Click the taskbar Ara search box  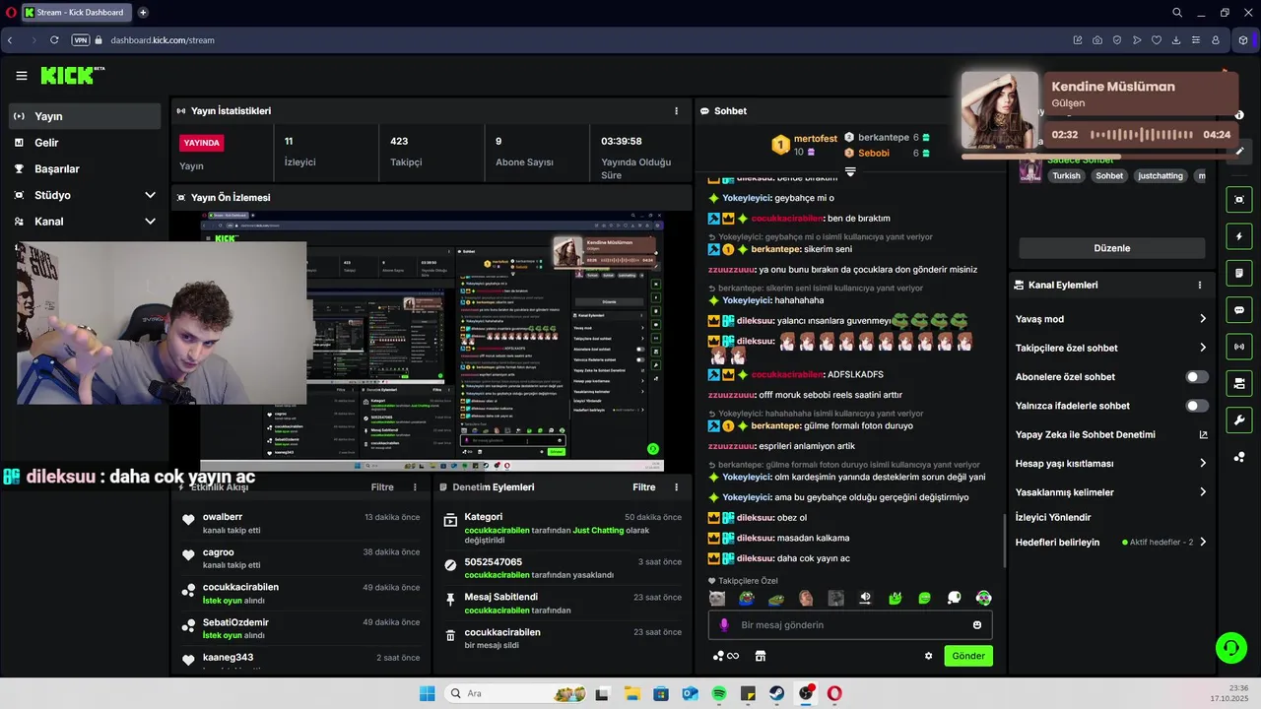(x=514, y=693)
